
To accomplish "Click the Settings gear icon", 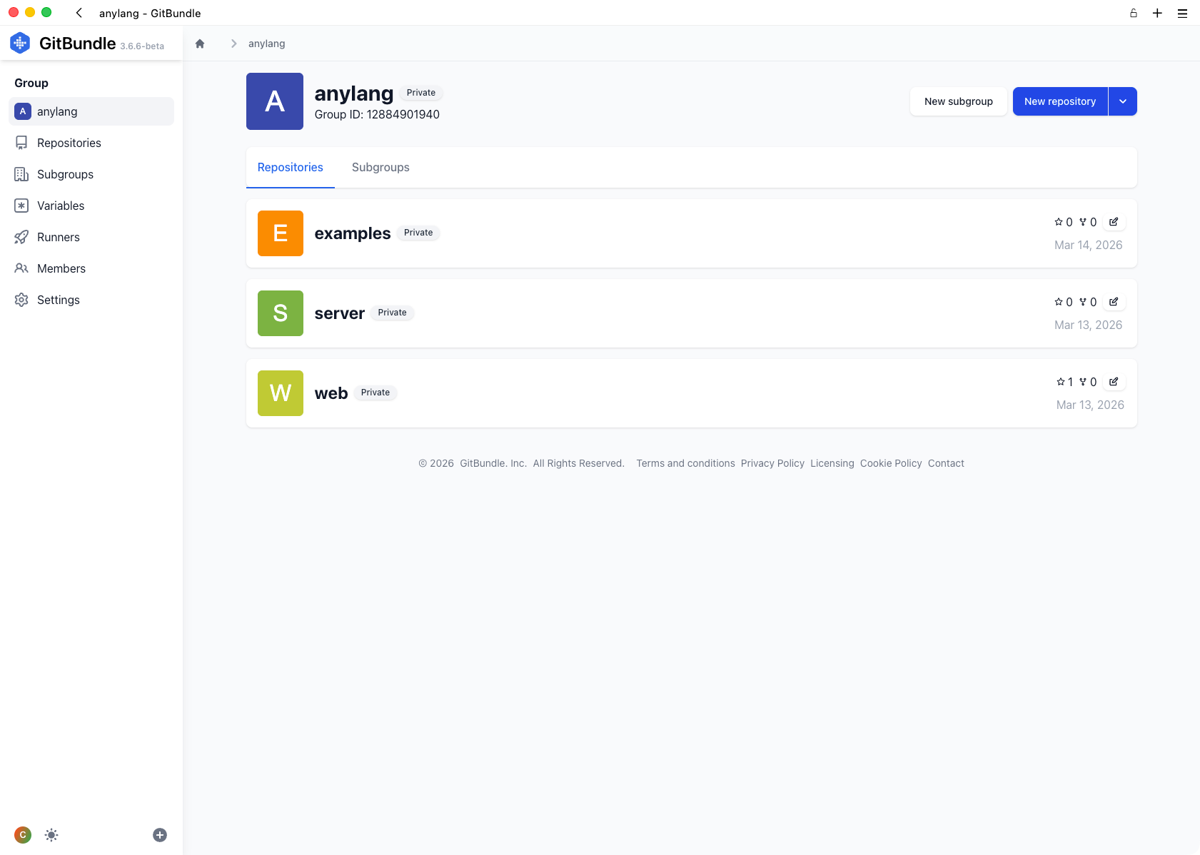I will 21,300.
